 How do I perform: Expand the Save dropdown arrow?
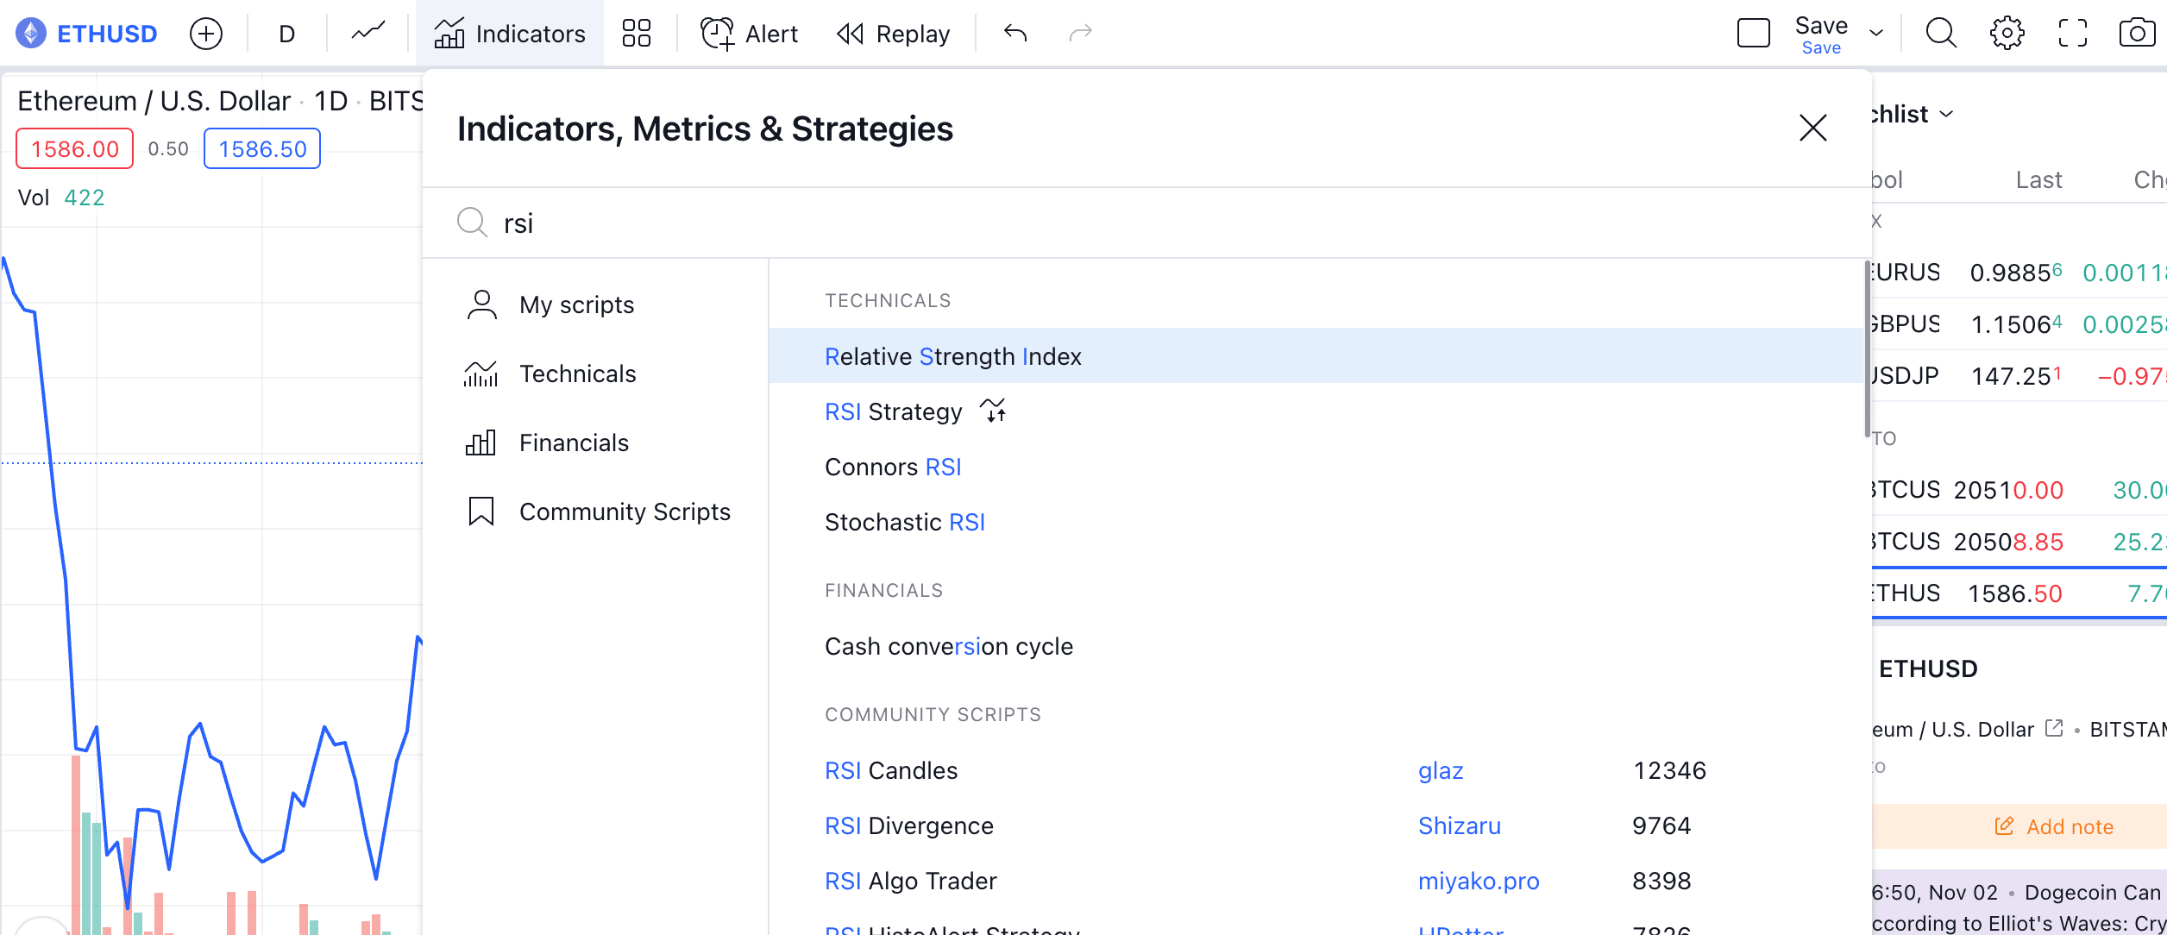coord(1876,34)
